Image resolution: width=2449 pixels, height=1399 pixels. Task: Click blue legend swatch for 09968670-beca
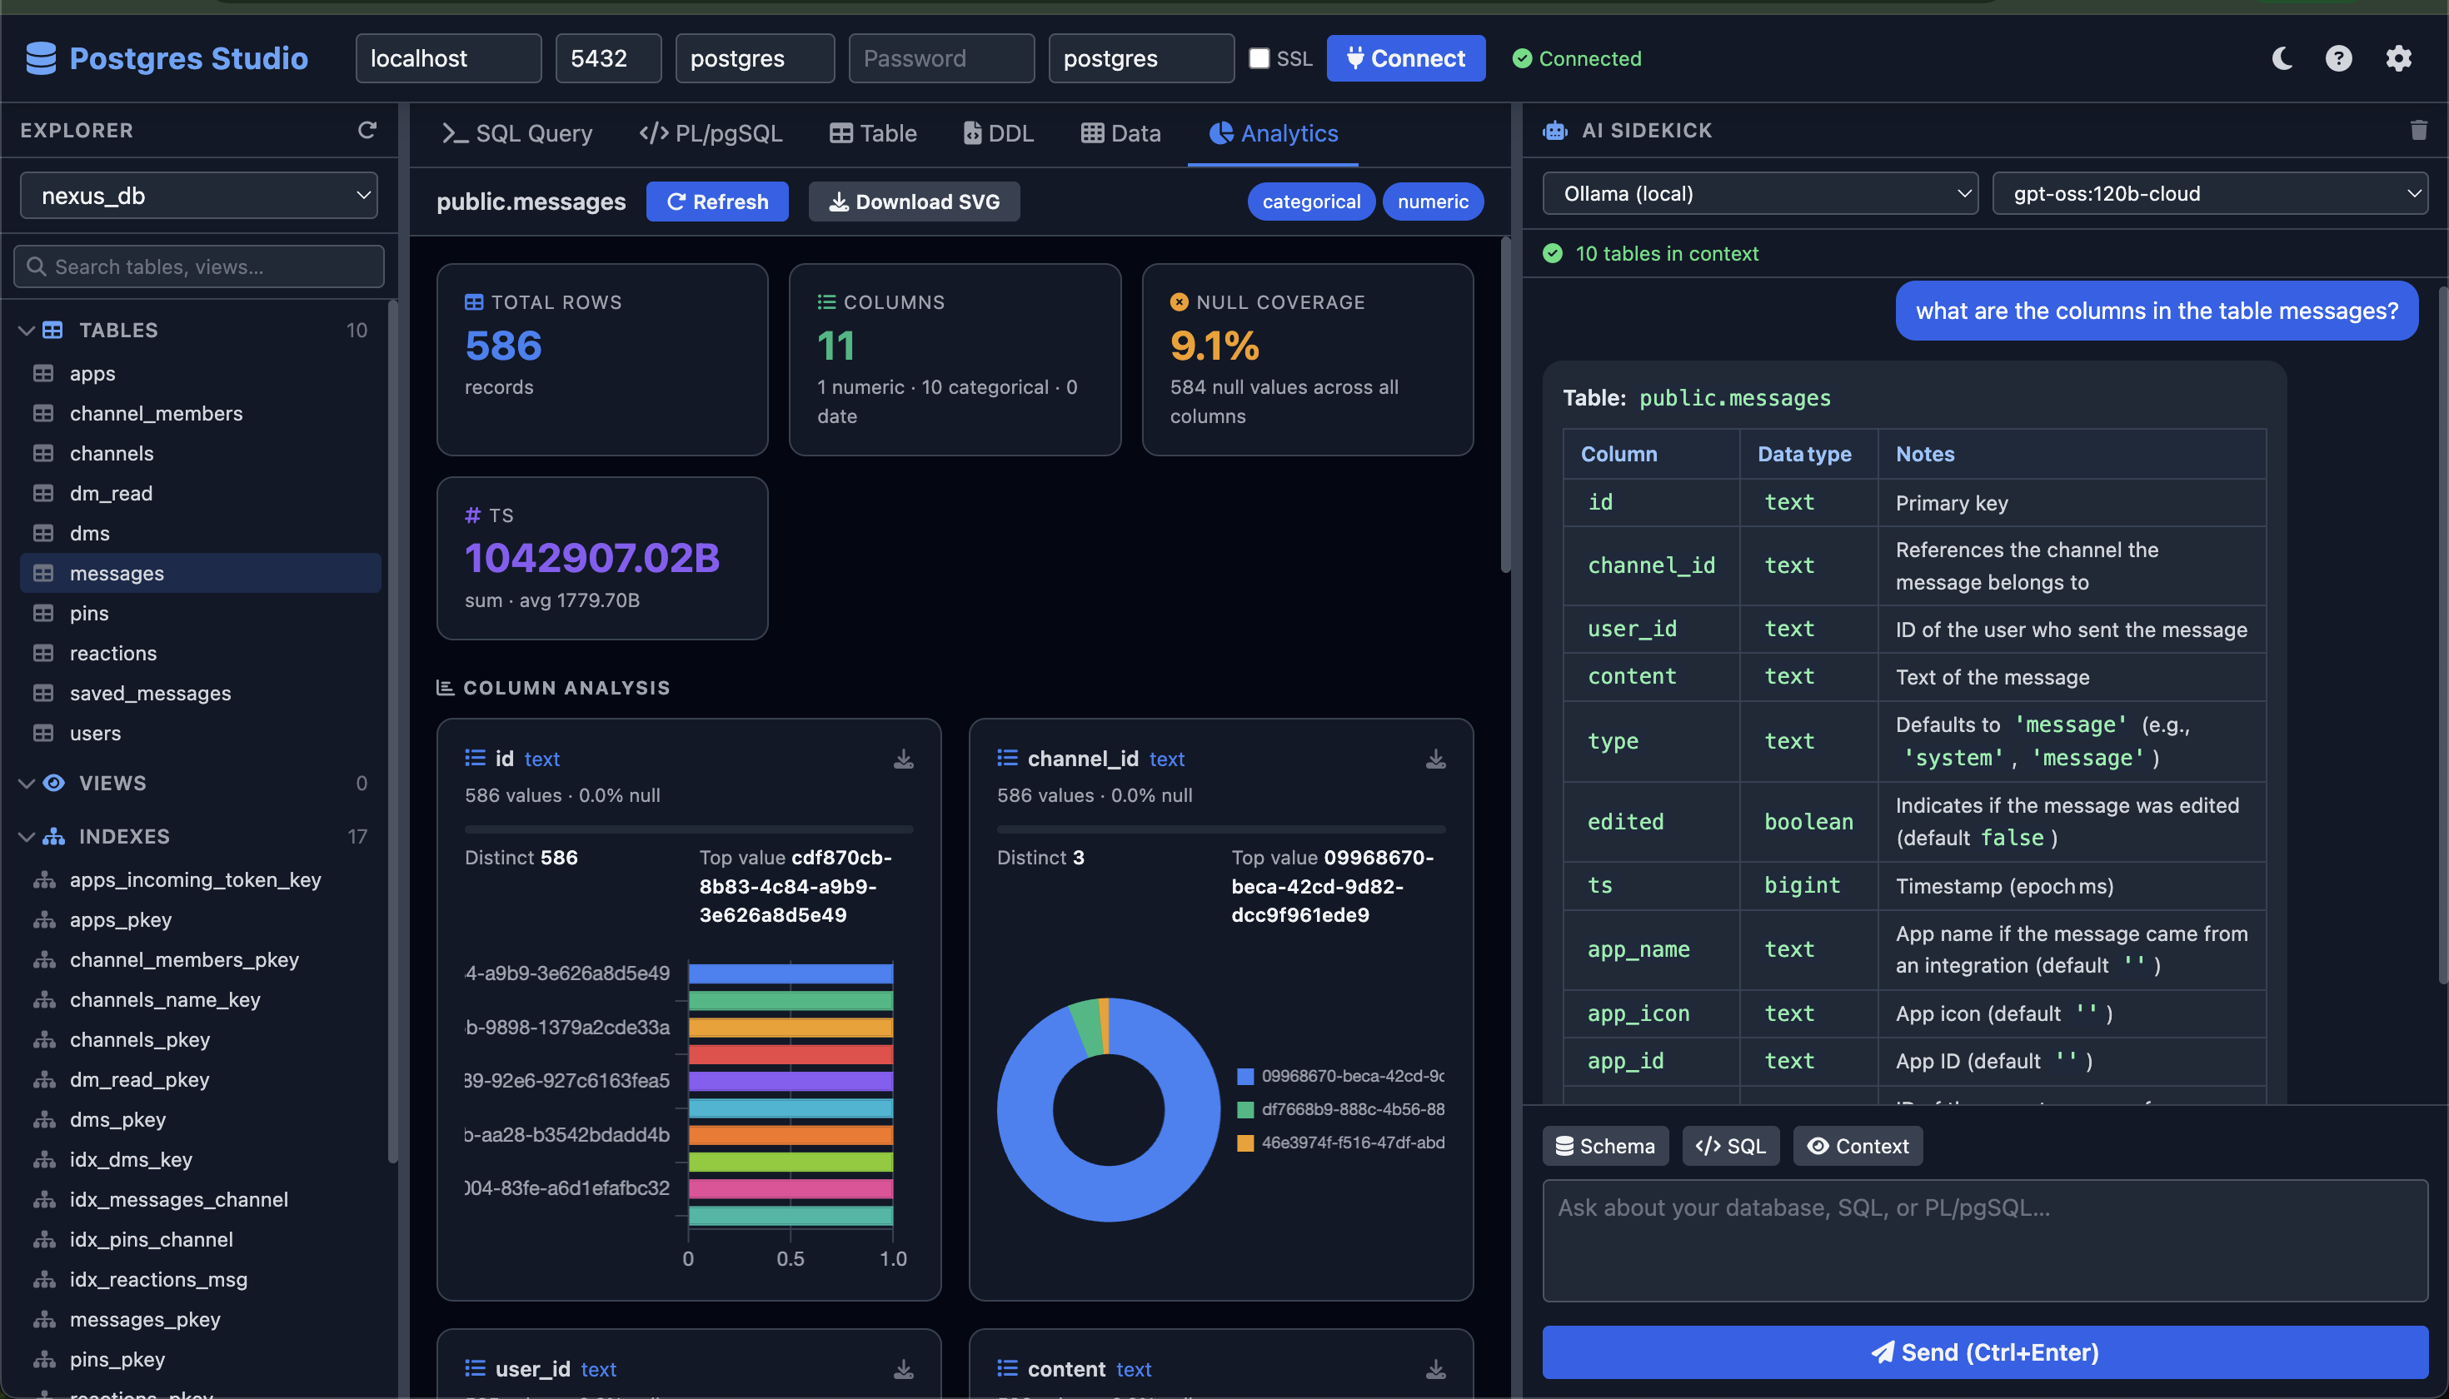tap(1244, 1075)
